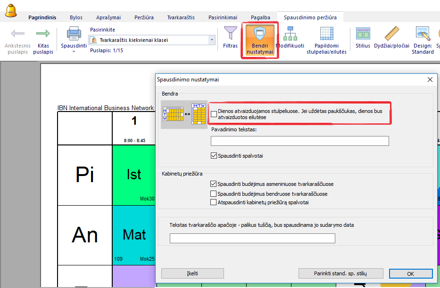The width and height of the screenshot is (440, 288).
Task: Click Papildomi stulpeliai/eilutės grid icon
Action: coord(326,34)
